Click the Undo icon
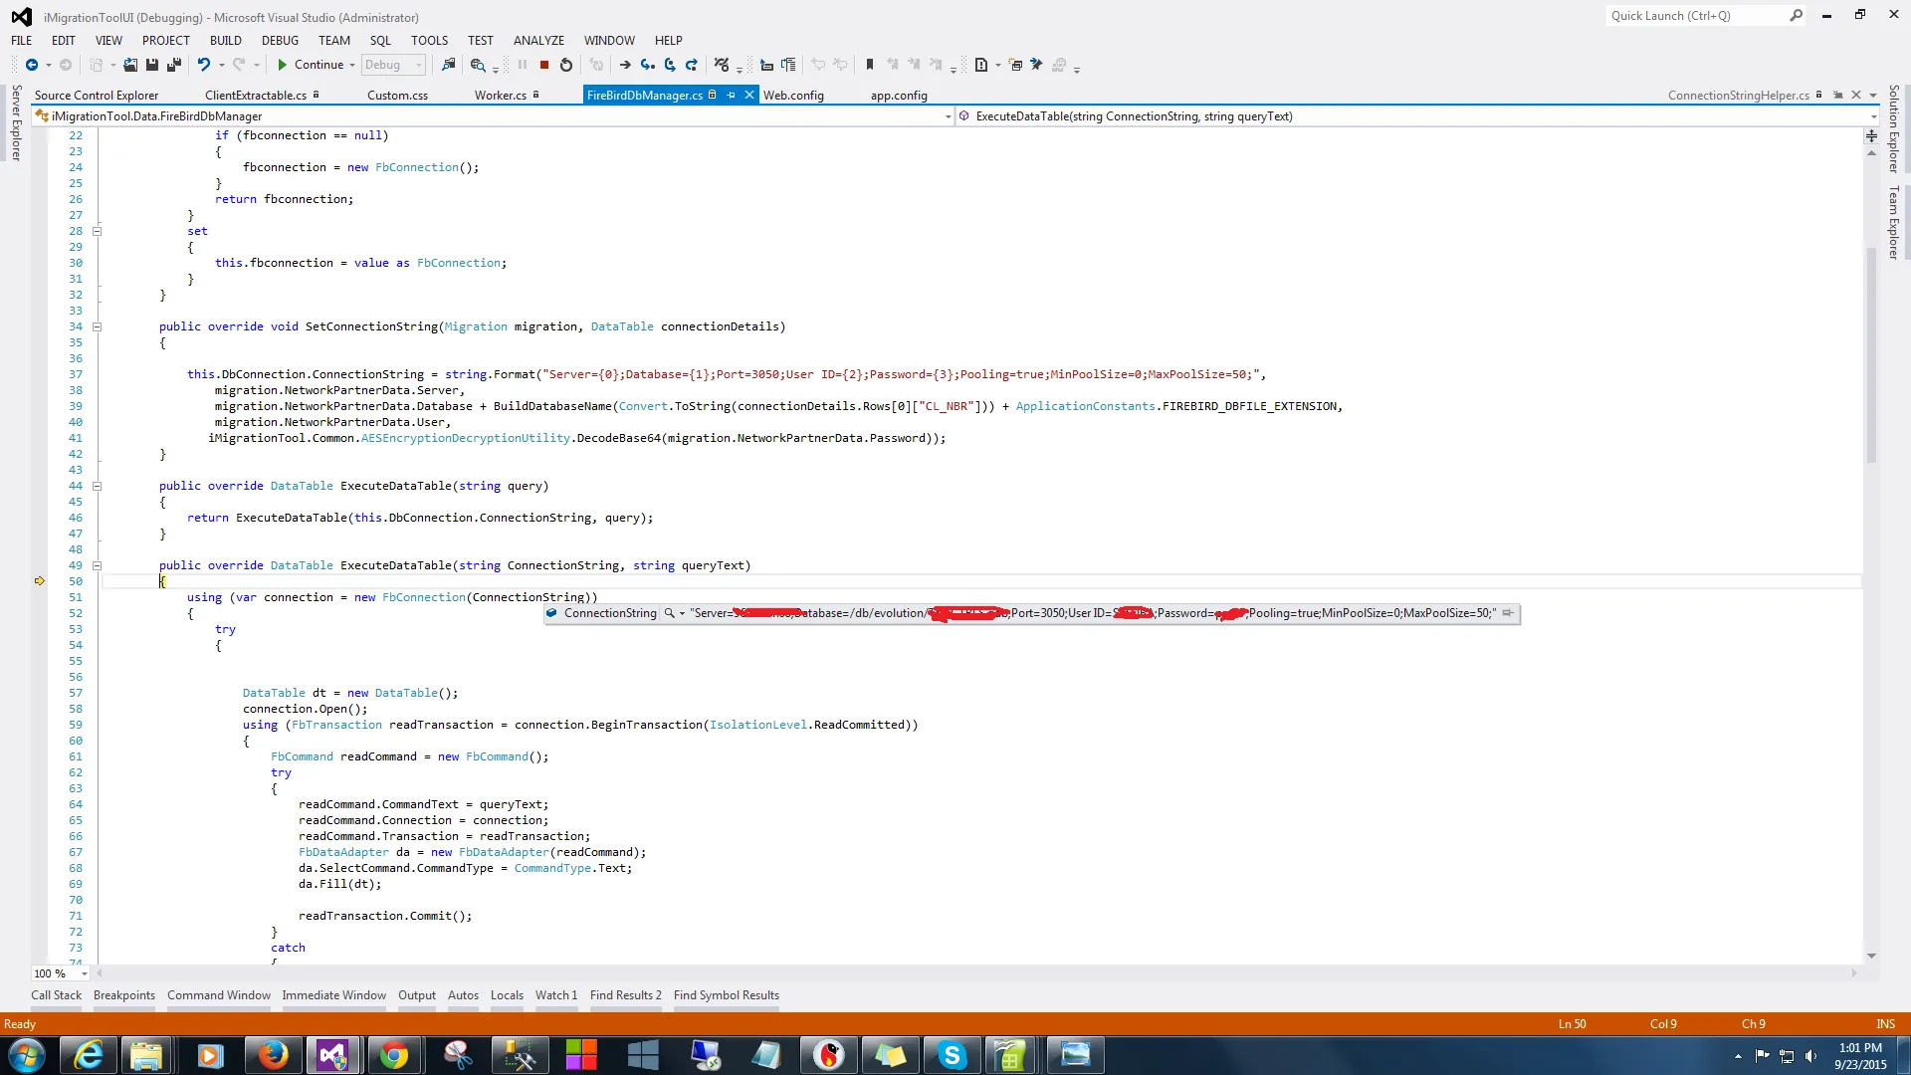This screenshot has height=1075, width=1911. pos(203,65)
